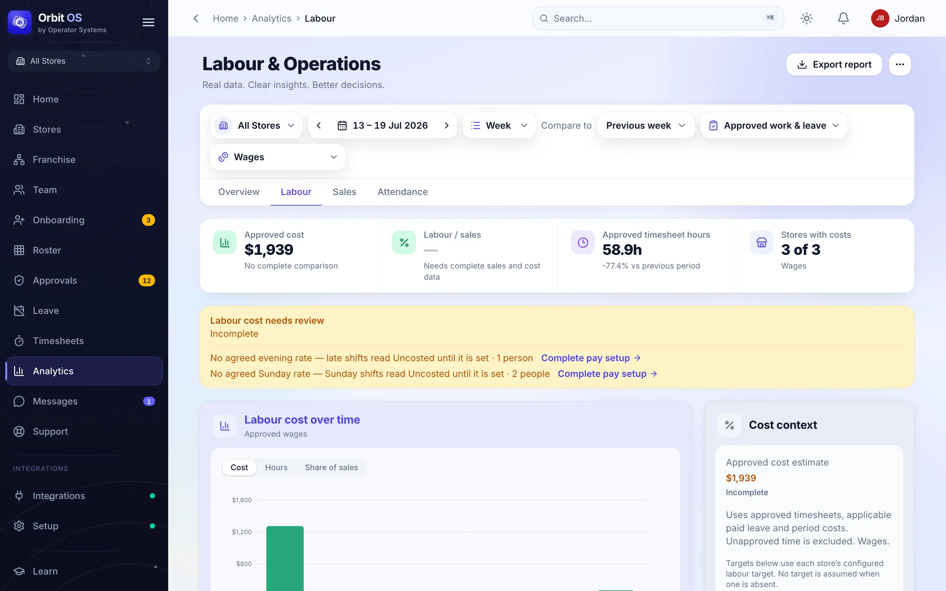Viewport: 946px width, 591px height.
Task: Click the 3 of 3 stores value
Action: click(800, 249)
